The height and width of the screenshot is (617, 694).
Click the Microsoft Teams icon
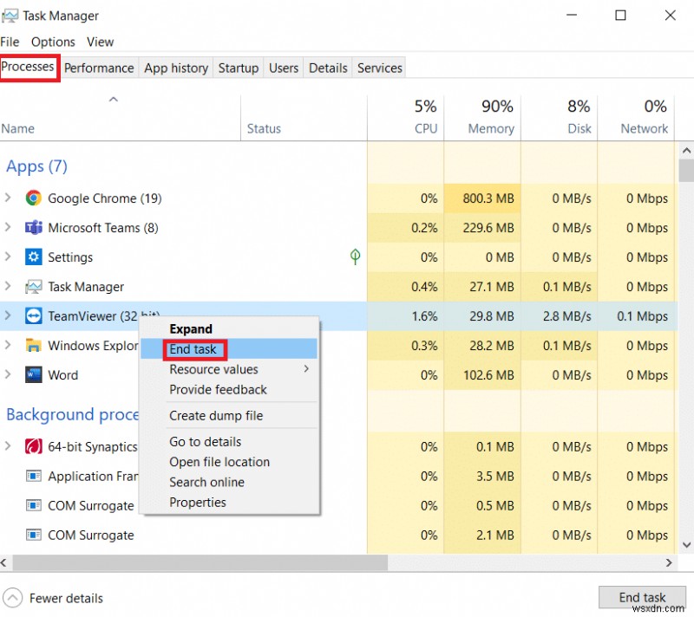(x=32, y=228)
